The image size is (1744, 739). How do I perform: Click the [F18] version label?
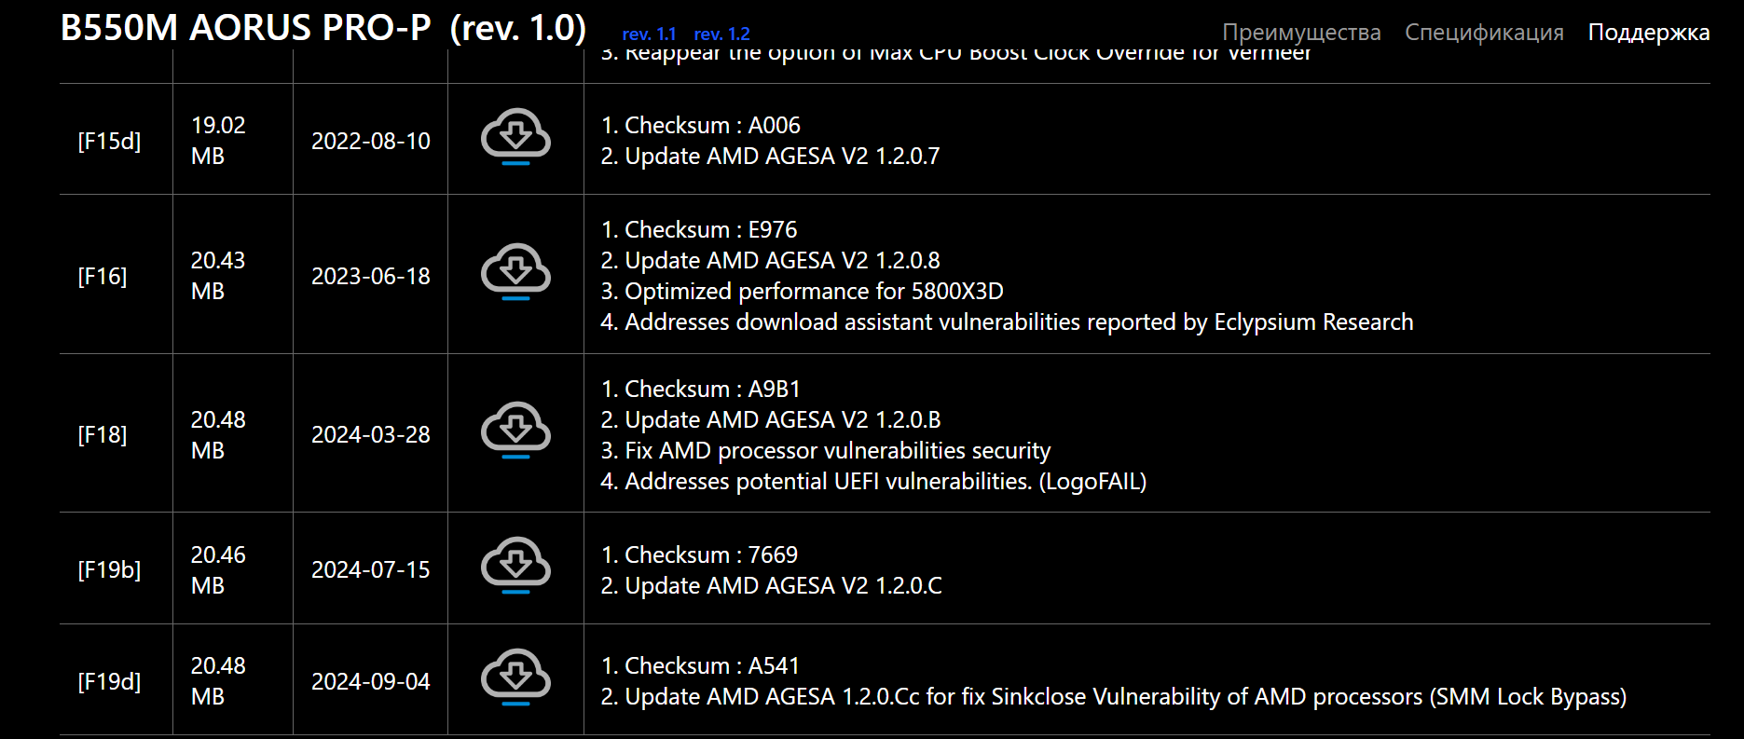point(103,434)
